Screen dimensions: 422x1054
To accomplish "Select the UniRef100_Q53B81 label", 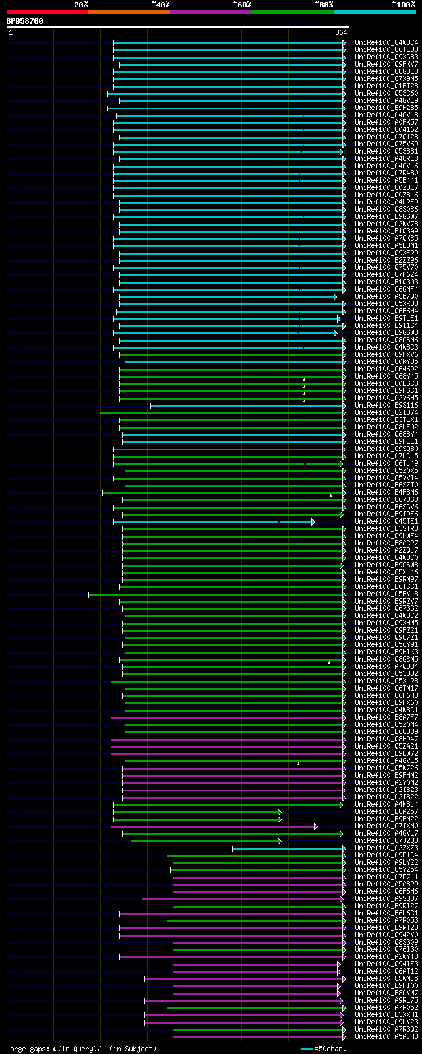I will pos(386,151).
